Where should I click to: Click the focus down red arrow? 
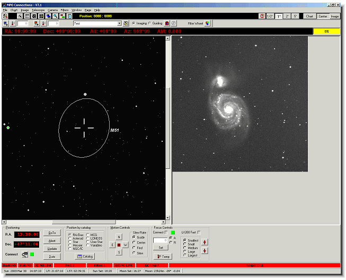click(205, 251)
